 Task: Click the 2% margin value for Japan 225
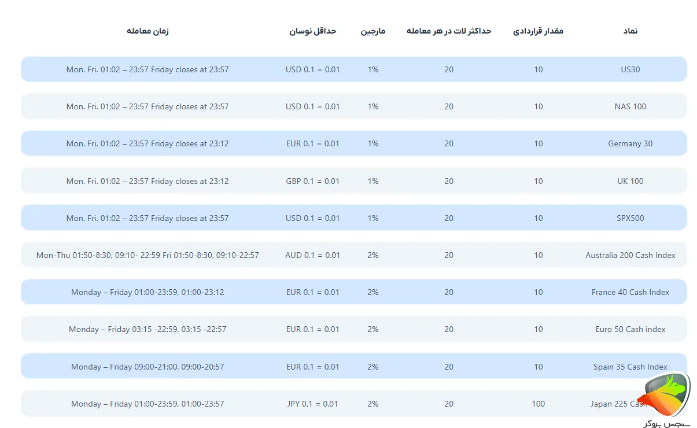click(x=373, y=404)
